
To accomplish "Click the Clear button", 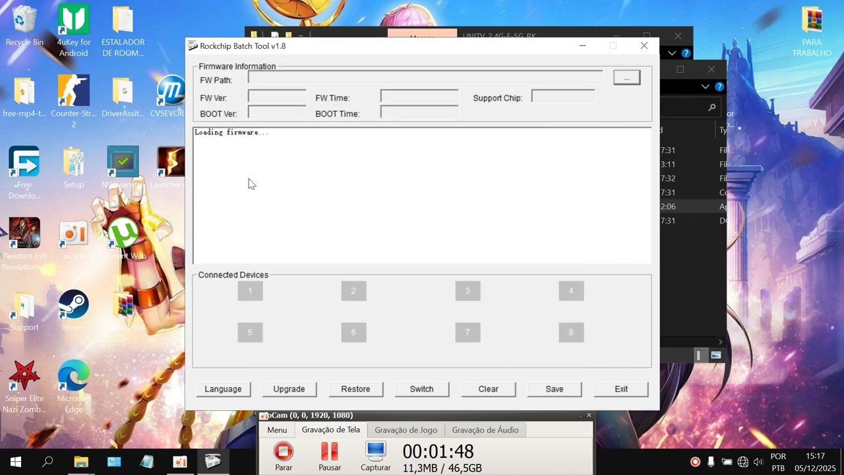I will 488,389.
